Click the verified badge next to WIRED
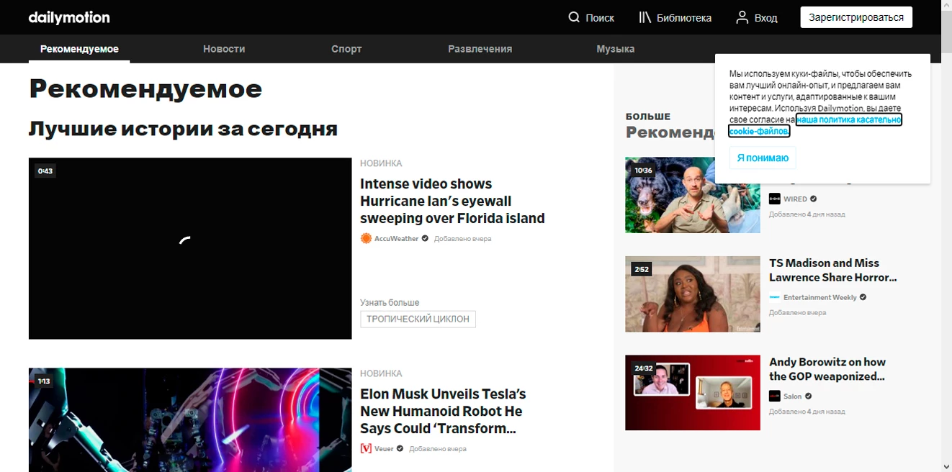952x472 pixels. (x=814, y=199)
